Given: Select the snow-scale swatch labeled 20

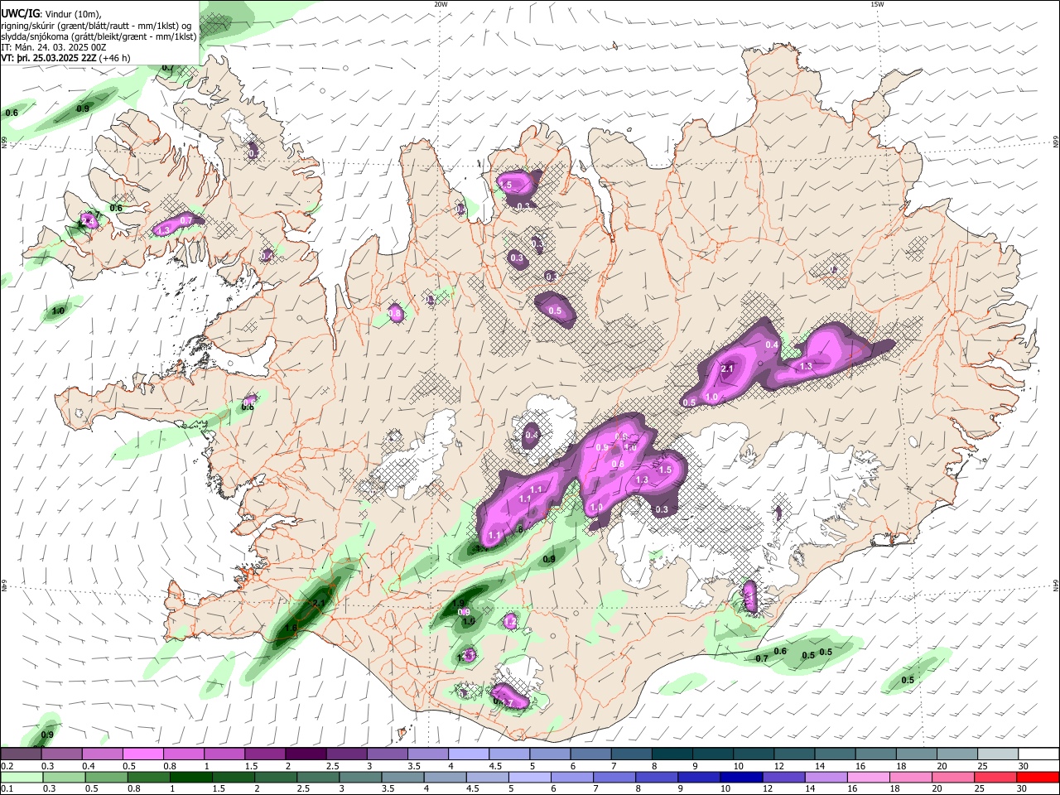Looking at the screenshot, I should pos(957,754).
